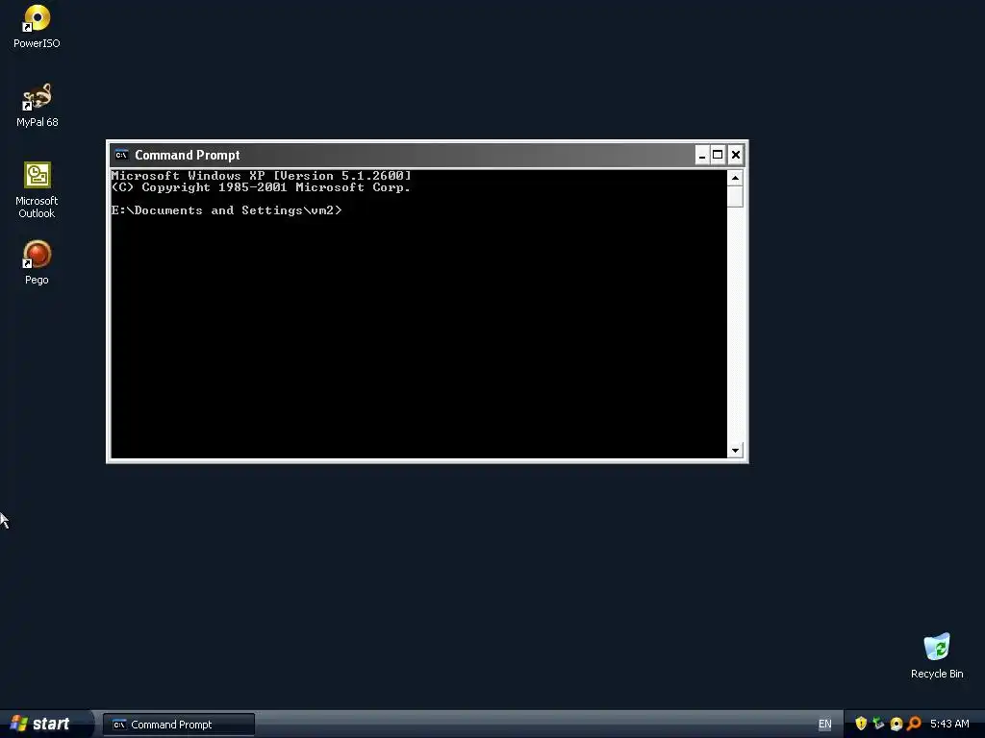Close the Command Prompt window
Screen dimensions: 985x738
(736, 155)
